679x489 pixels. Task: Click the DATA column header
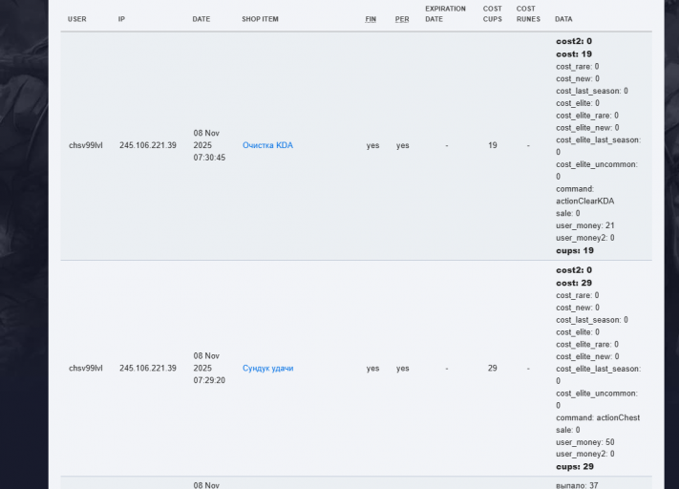click(563, 19)
